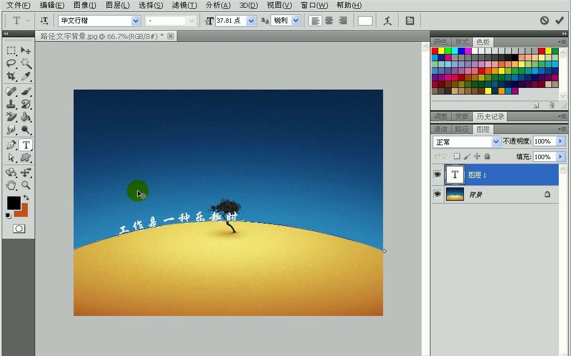Open the text color swatch picker
The width and height of the screenshot is (571, 356).
[x=365, y=21]
